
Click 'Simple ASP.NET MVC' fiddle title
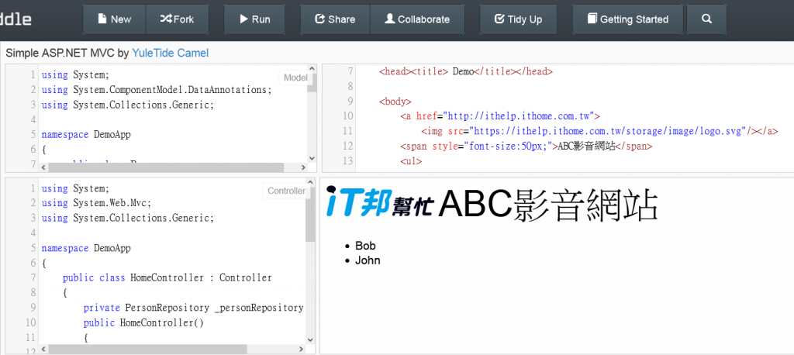click(60, 53)
